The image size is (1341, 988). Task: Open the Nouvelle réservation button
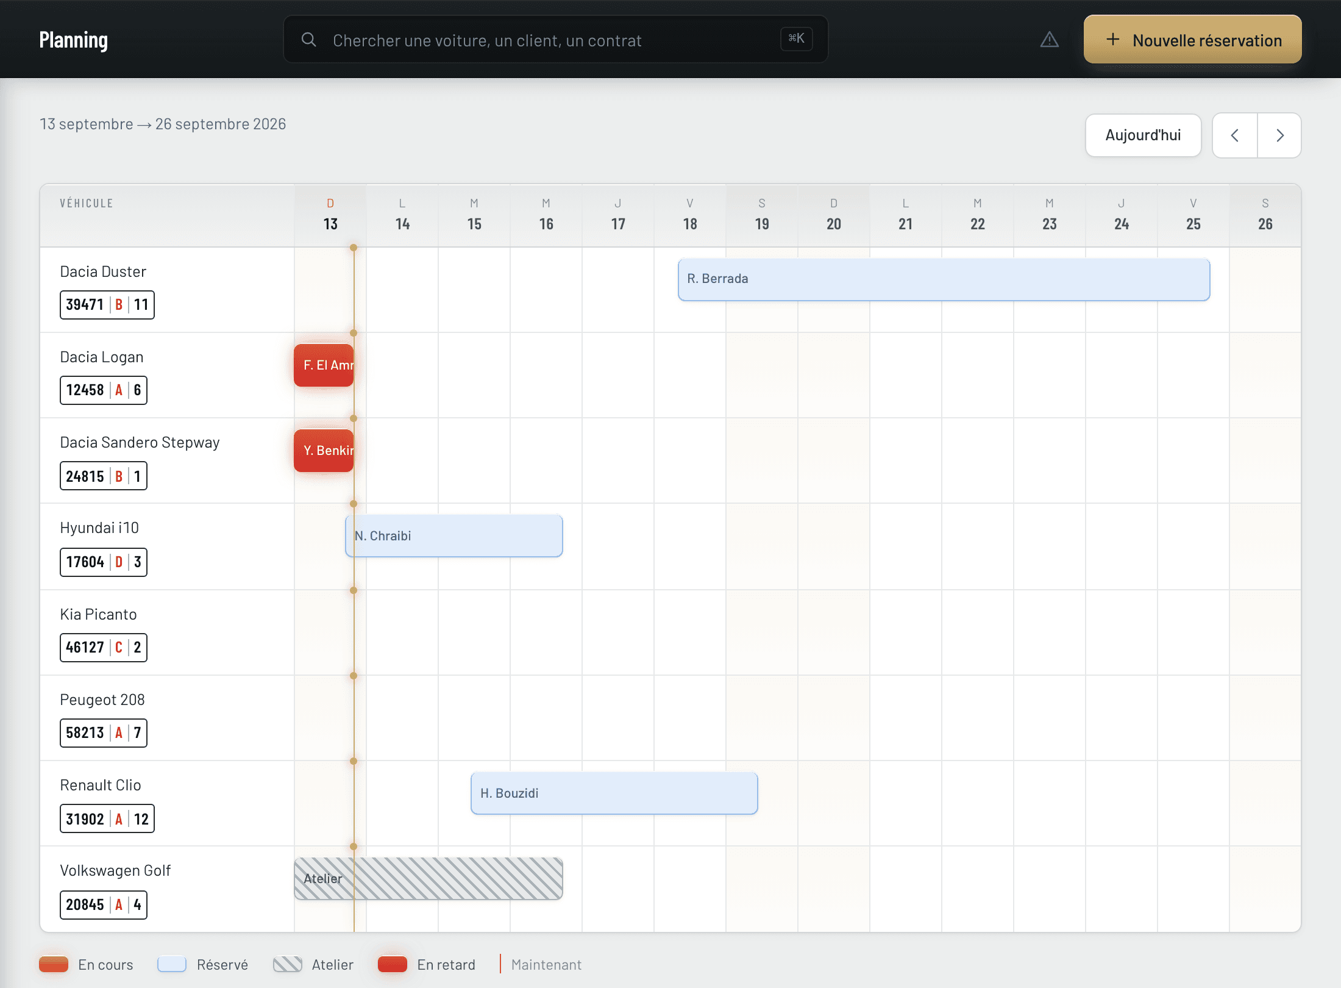(x=1192, y=40)
